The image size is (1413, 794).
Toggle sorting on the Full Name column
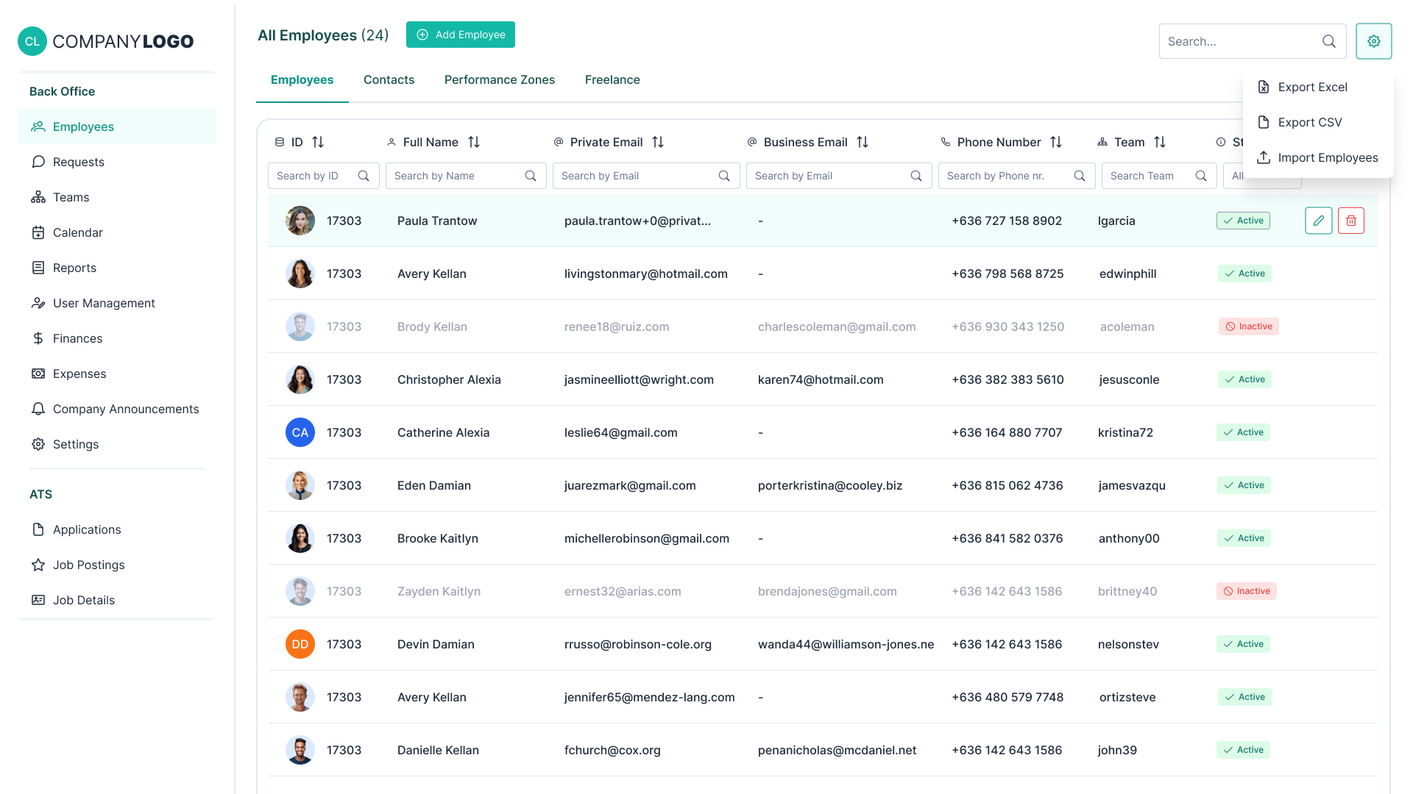474,142
